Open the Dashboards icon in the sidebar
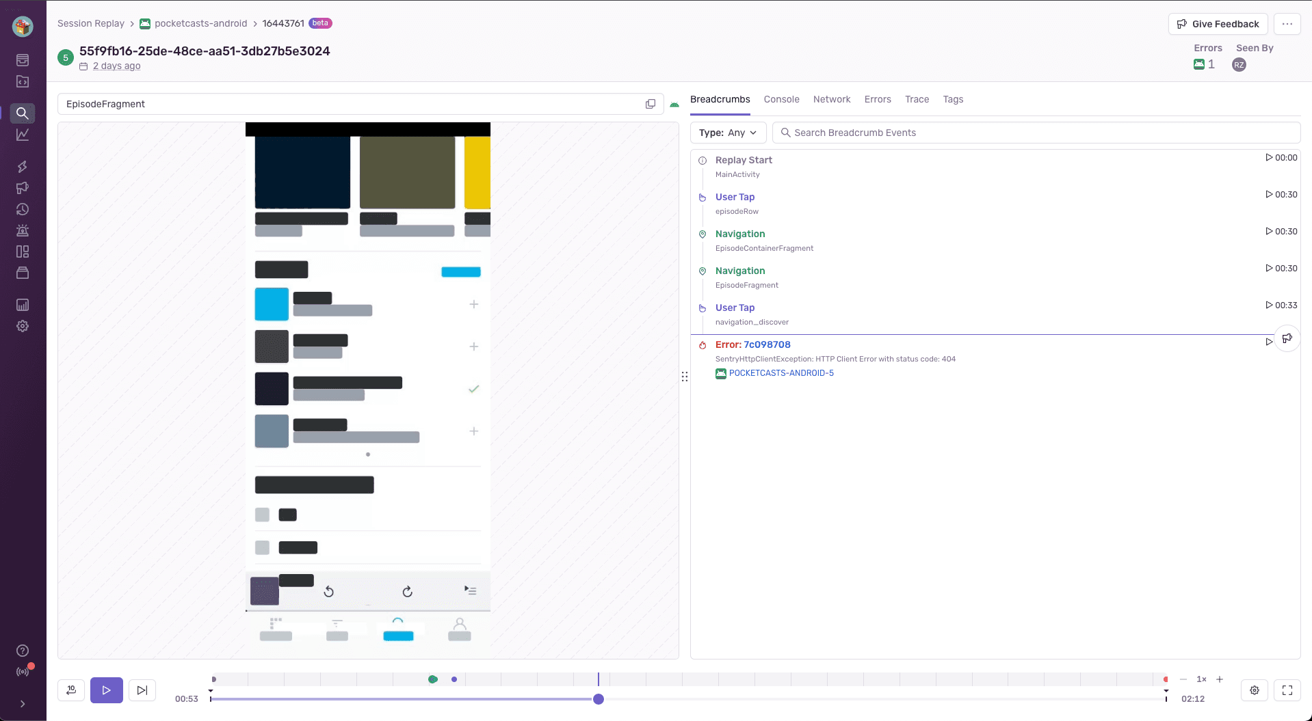 pyautogui.click(x=23, y=251)
